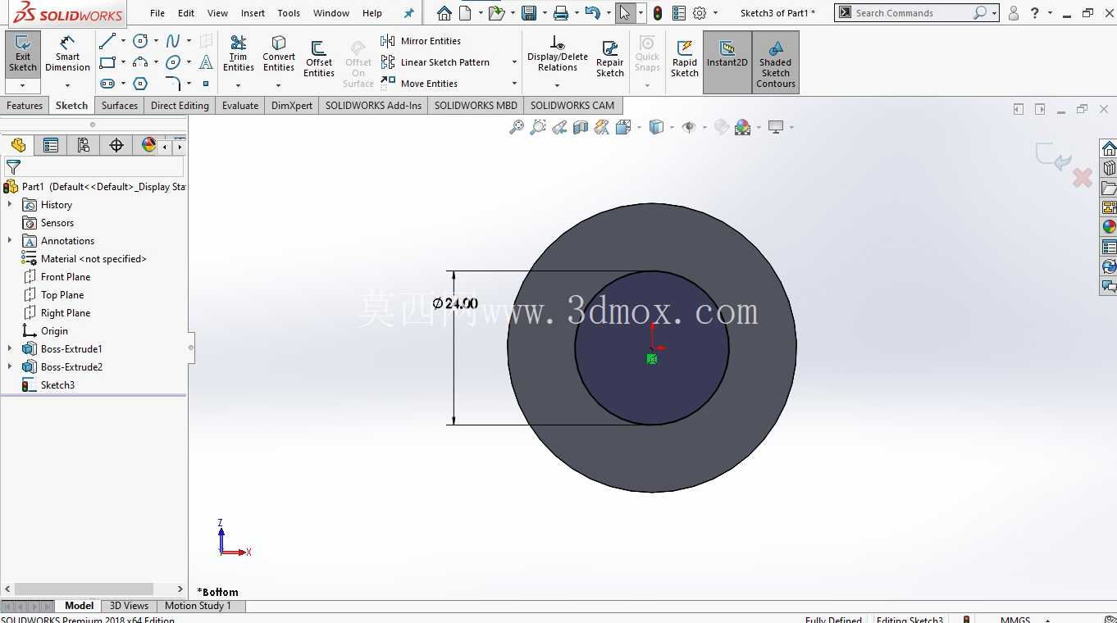Select Sketch3 in the feature tree
The width and height of the screenshot is (1117, 623).
[48, 385]
